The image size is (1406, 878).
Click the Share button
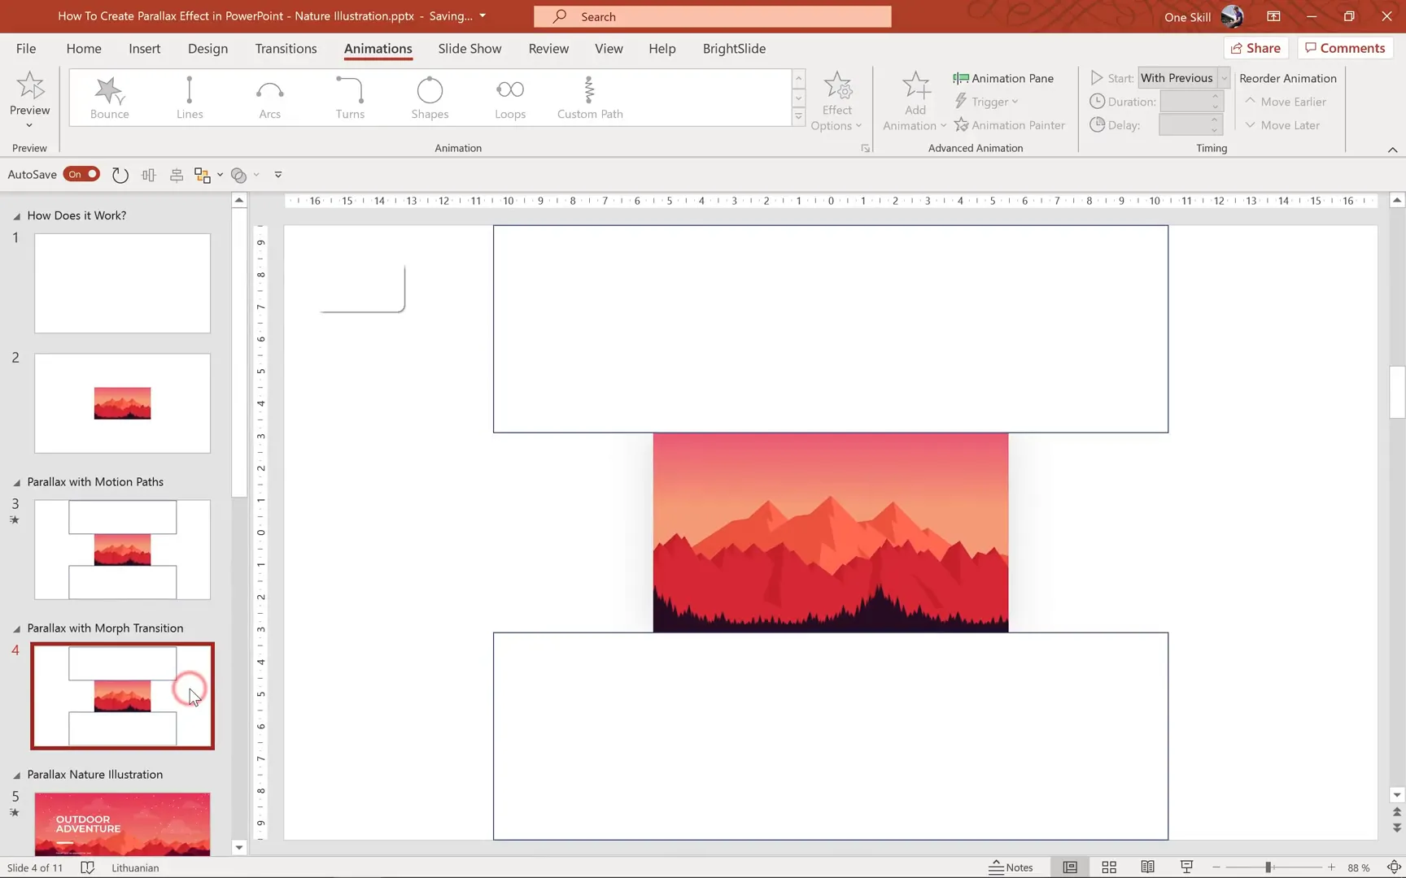click(x=1255, y=47)
